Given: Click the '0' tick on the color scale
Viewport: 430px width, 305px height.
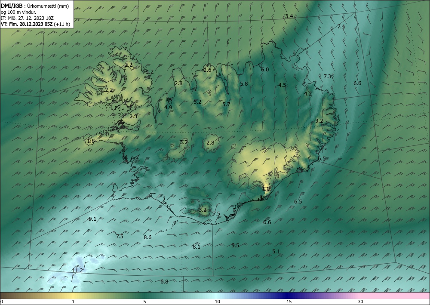Looking at the screenshot, I should [x=2, y=302].
